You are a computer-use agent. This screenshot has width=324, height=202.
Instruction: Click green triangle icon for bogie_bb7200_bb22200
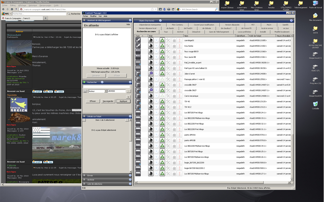[x=162, y=163]
